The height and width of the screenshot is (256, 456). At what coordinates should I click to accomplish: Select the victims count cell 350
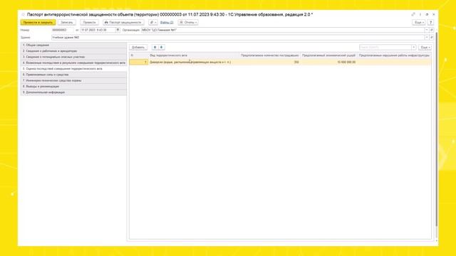pyautogui.click(x=269, y=62)
